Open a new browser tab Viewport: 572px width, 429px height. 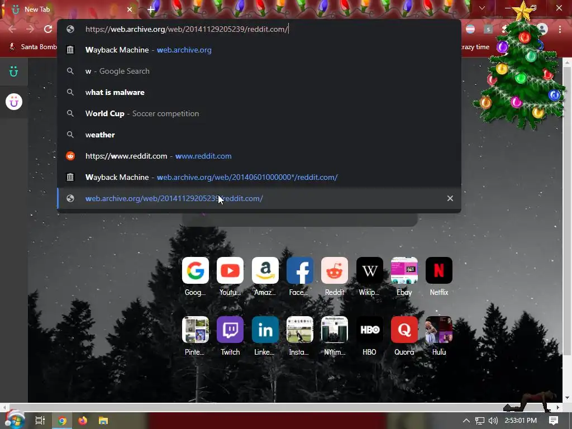151,9
